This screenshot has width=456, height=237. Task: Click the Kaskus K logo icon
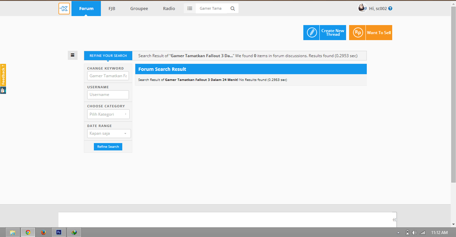tap(64, 8)
